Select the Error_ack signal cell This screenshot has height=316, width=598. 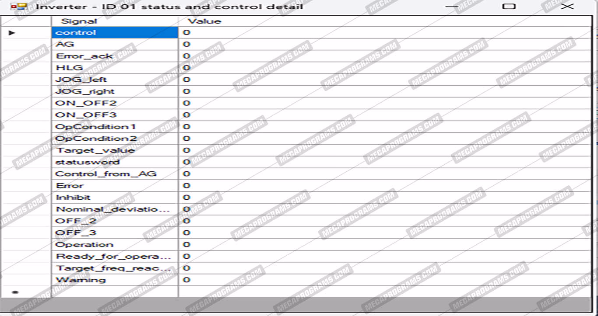(115, 56)
